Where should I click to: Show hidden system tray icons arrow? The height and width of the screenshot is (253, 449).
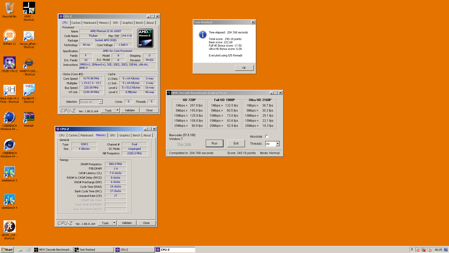click(412, 249)
